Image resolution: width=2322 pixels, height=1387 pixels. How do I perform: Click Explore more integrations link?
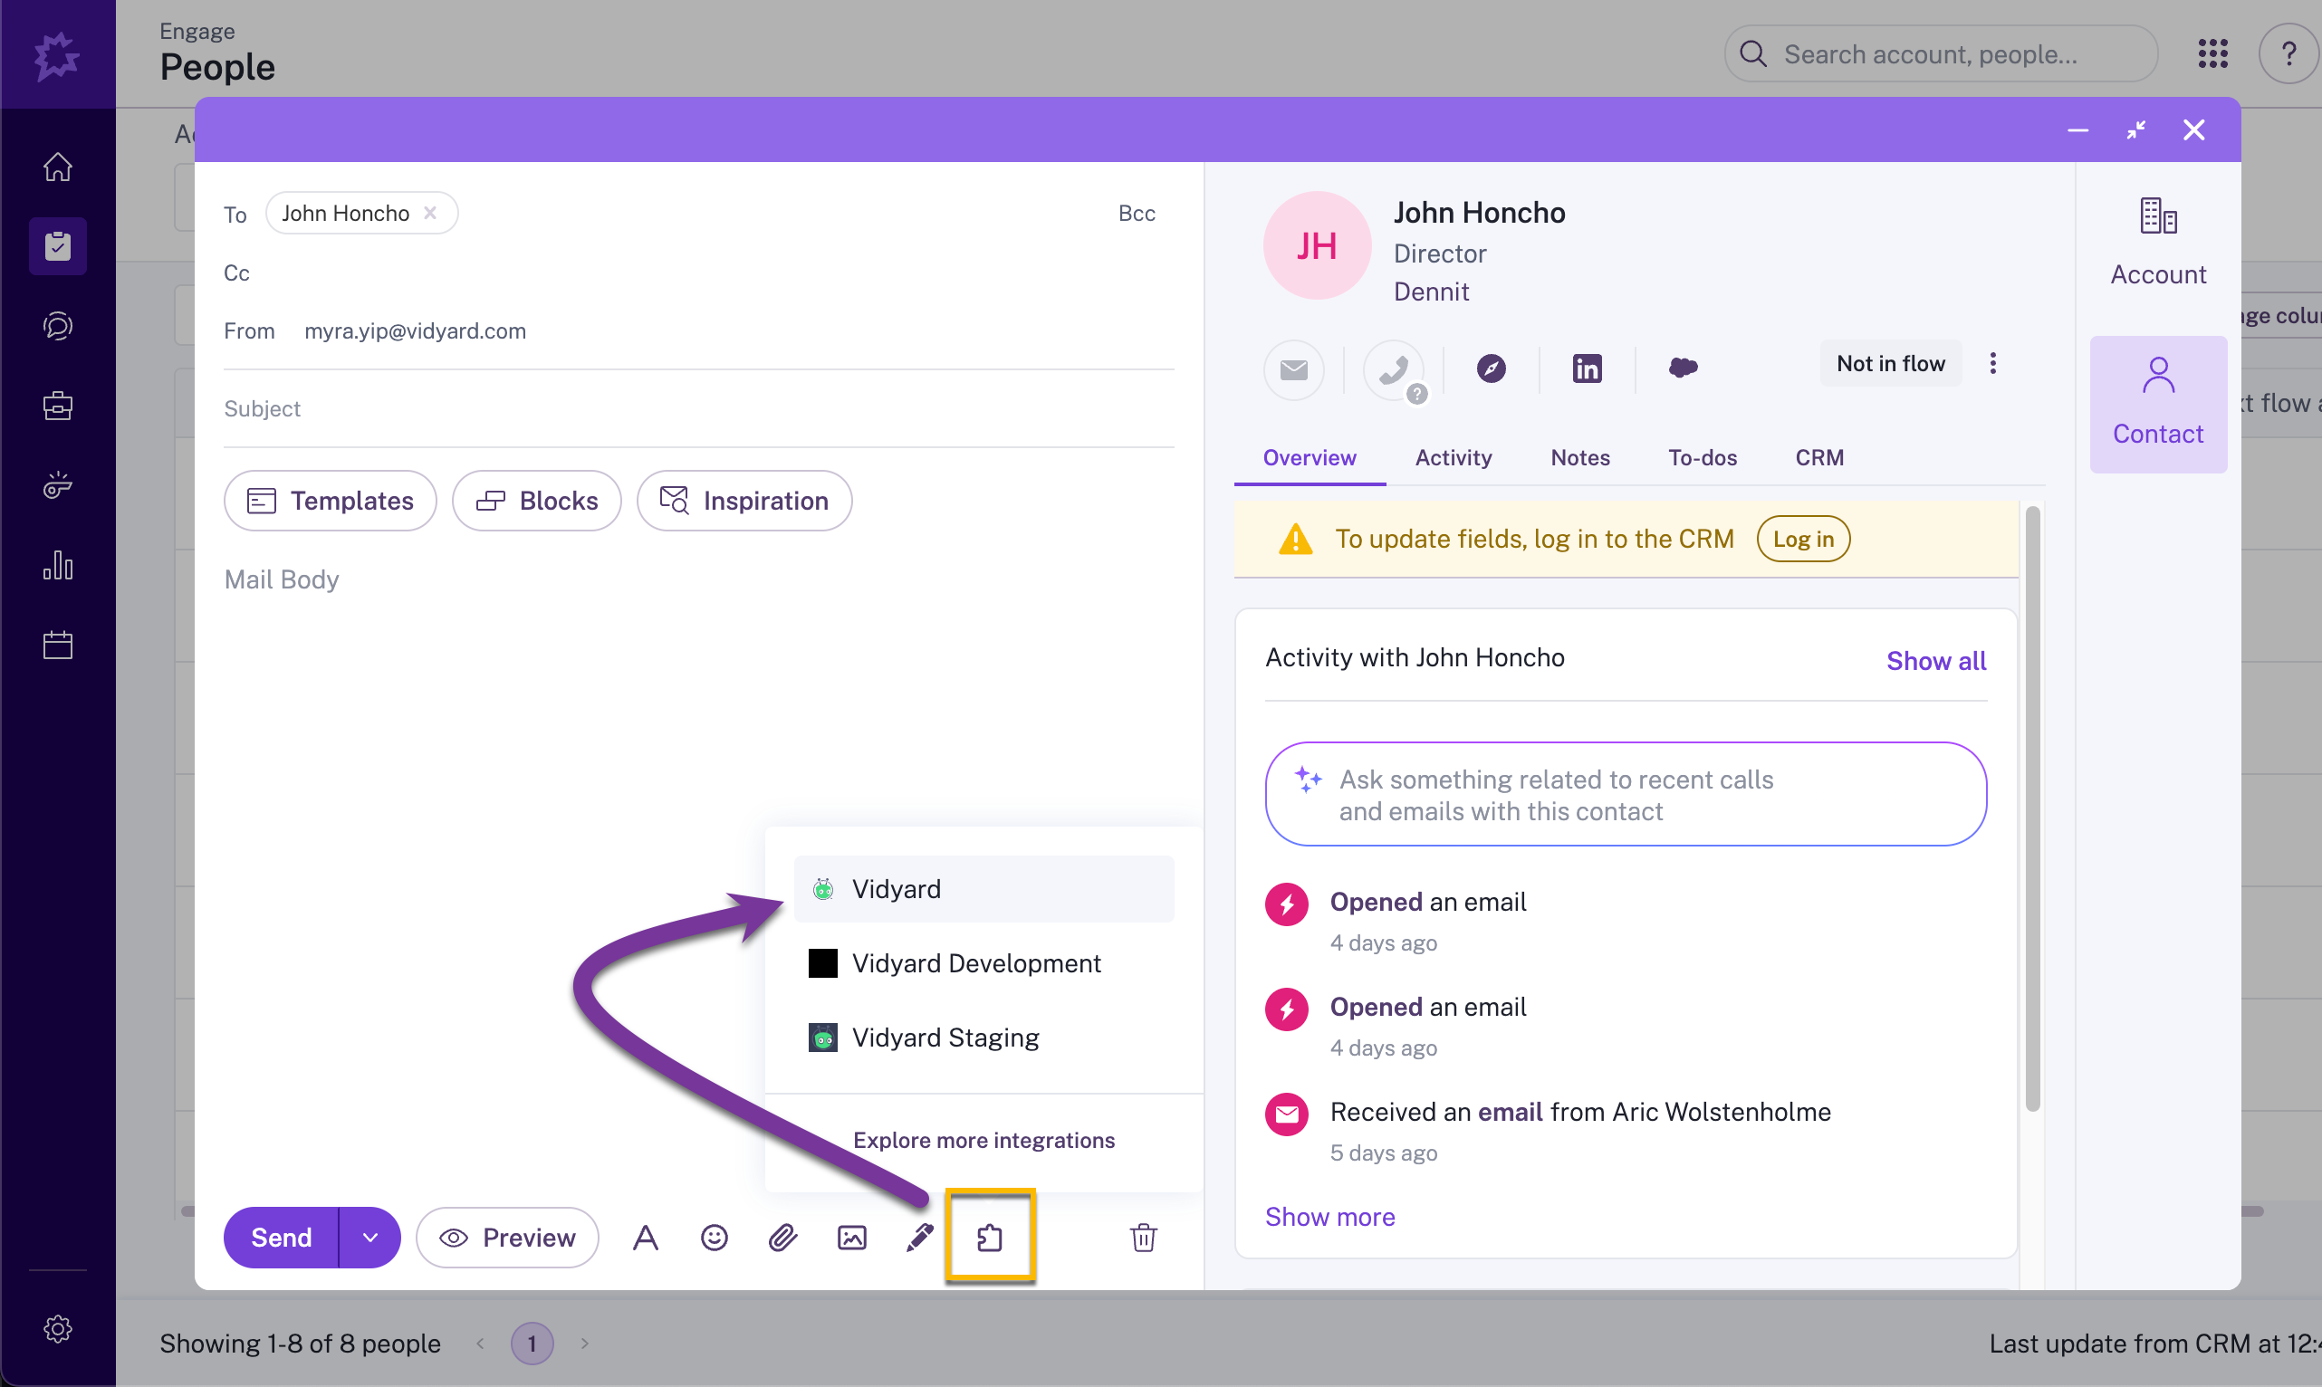(x=983, y=1140)
